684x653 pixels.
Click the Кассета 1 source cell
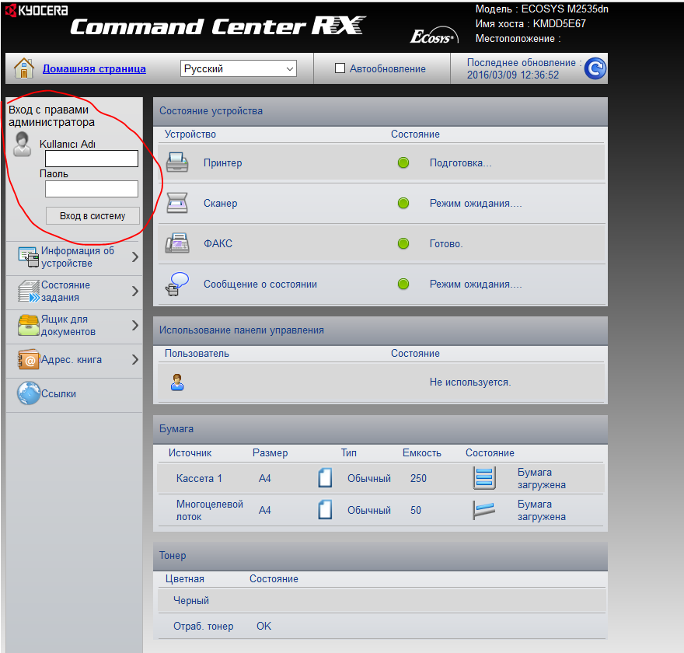point(199,478)
